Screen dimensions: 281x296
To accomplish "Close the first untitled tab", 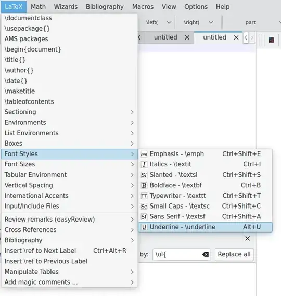I will coord(187,37).
